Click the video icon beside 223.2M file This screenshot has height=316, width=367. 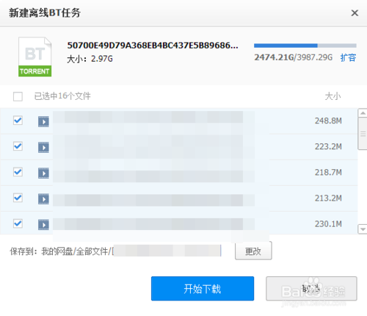[x=43, y=147]
